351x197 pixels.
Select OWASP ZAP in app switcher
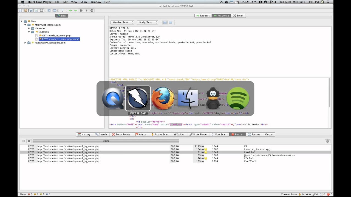[x=138, y=99]
